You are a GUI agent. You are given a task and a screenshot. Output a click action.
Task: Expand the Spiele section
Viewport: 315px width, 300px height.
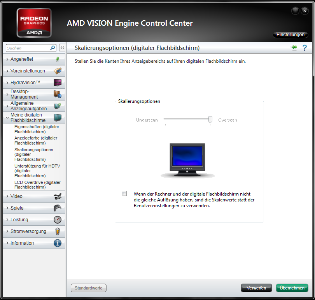tap(34, 208)
